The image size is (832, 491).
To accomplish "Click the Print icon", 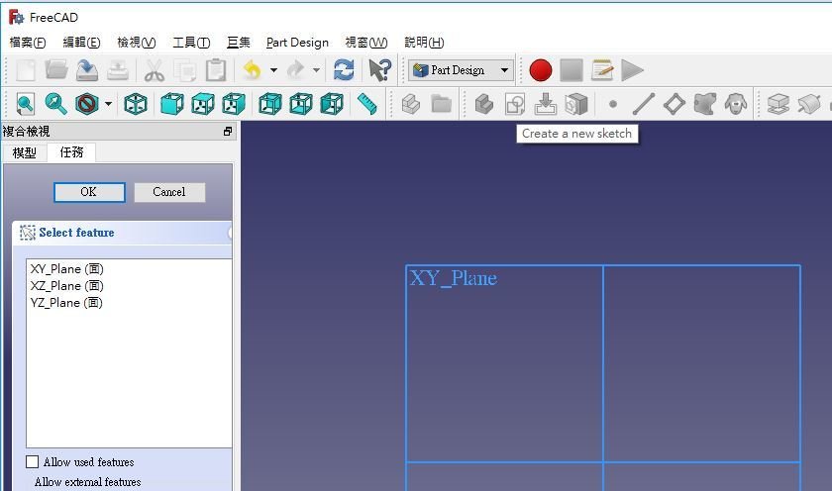I will click(118, 70).
